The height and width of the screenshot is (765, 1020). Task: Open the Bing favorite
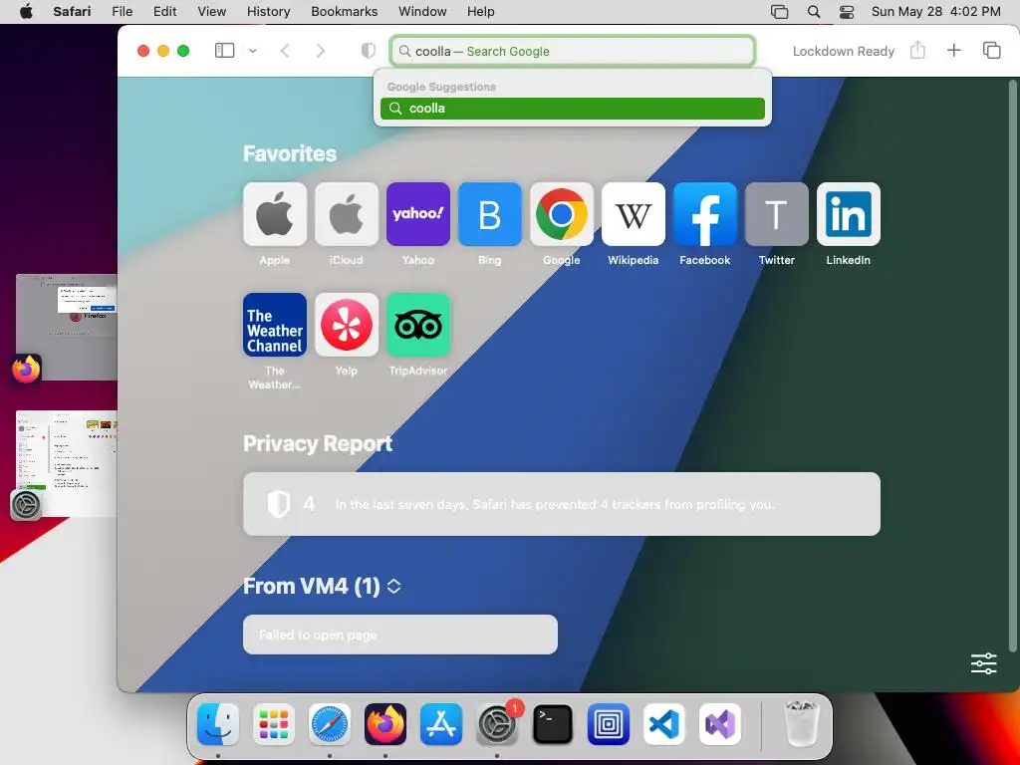(489, 214)
